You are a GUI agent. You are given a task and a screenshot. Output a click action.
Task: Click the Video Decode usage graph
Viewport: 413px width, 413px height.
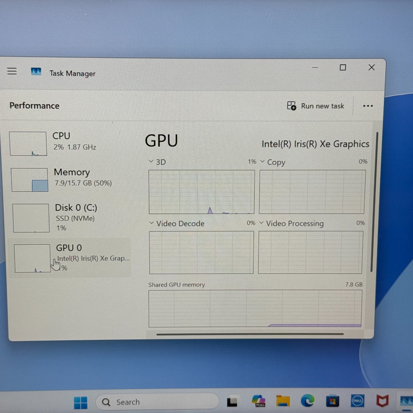[201, 252]
